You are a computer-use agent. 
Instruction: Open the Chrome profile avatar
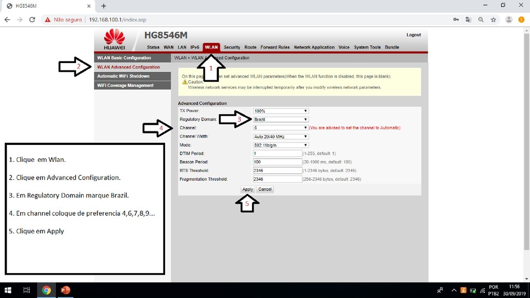(x=509, y=20)
